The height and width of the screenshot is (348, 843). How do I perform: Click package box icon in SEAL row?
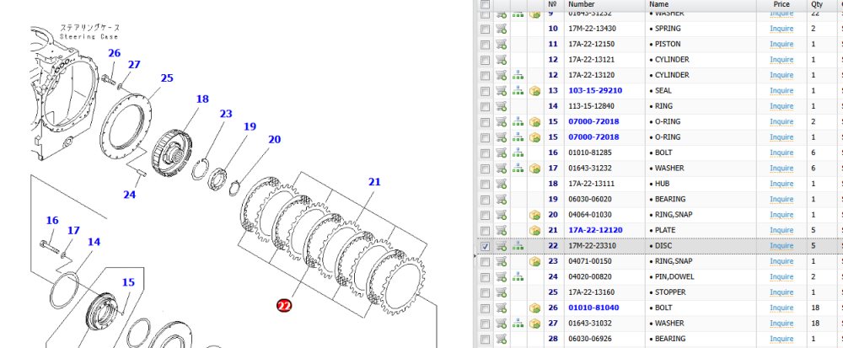coord(534,91)
